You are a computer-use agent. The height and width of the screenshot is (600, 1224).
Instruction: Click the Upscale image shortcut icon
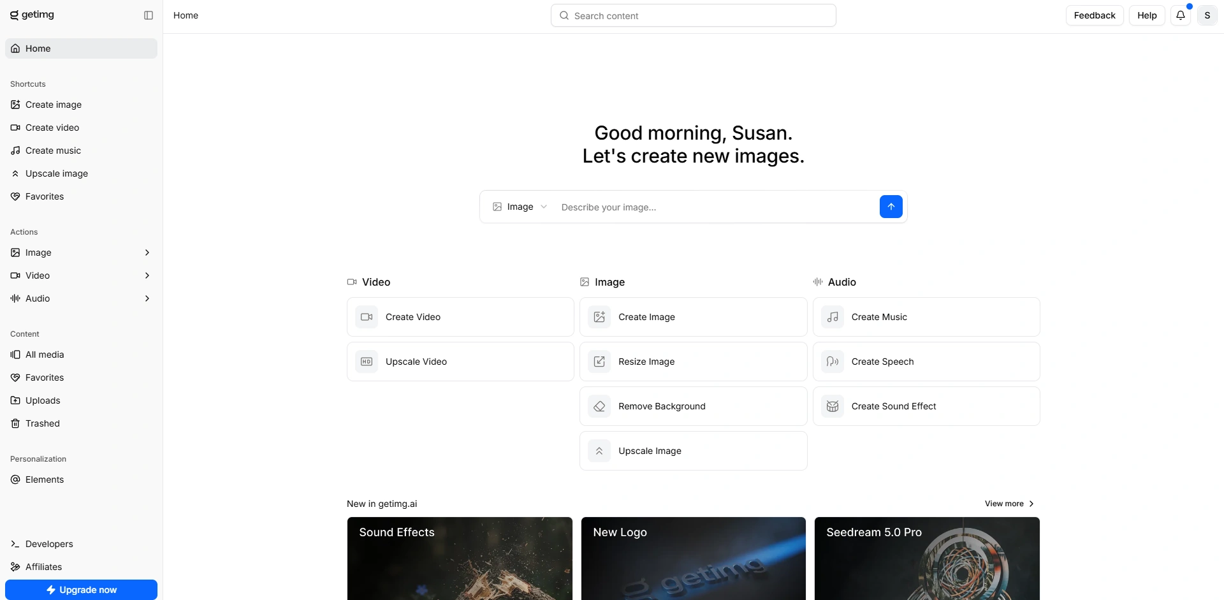pyautogui.click(x=15, y=173)
